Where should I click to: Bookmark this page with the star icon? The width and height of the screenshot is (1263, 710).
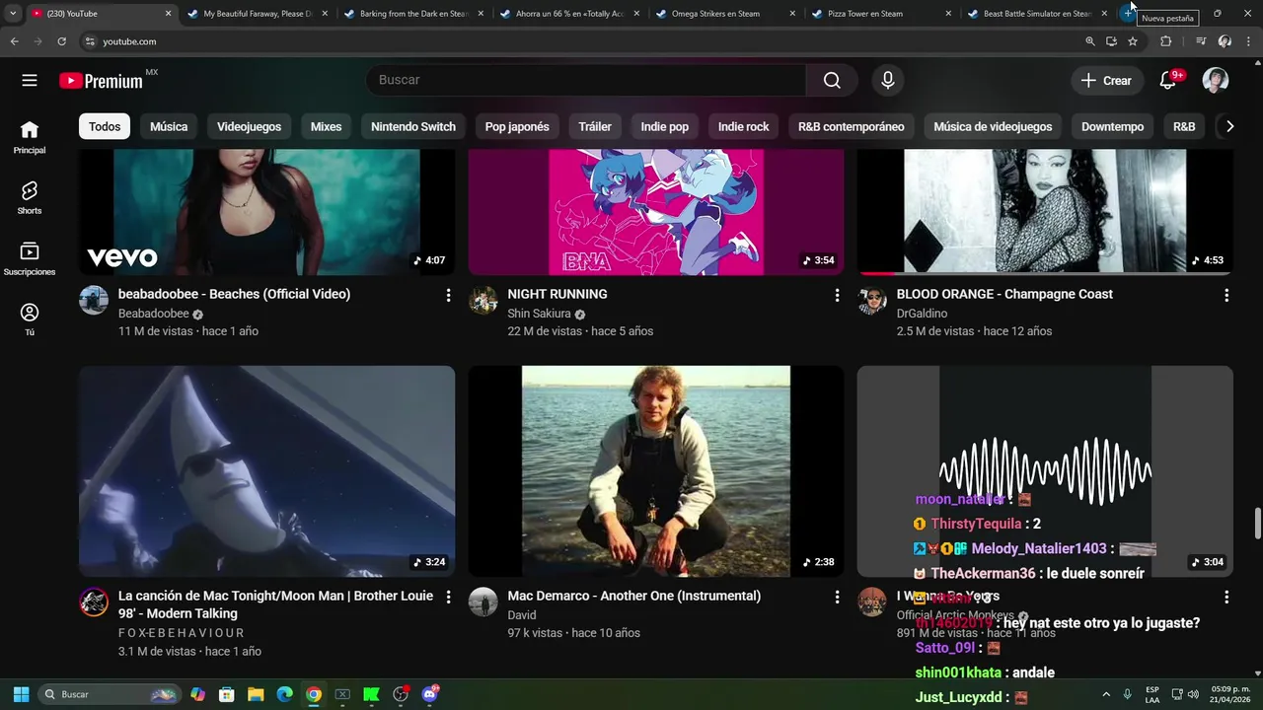coord(1133,41)
